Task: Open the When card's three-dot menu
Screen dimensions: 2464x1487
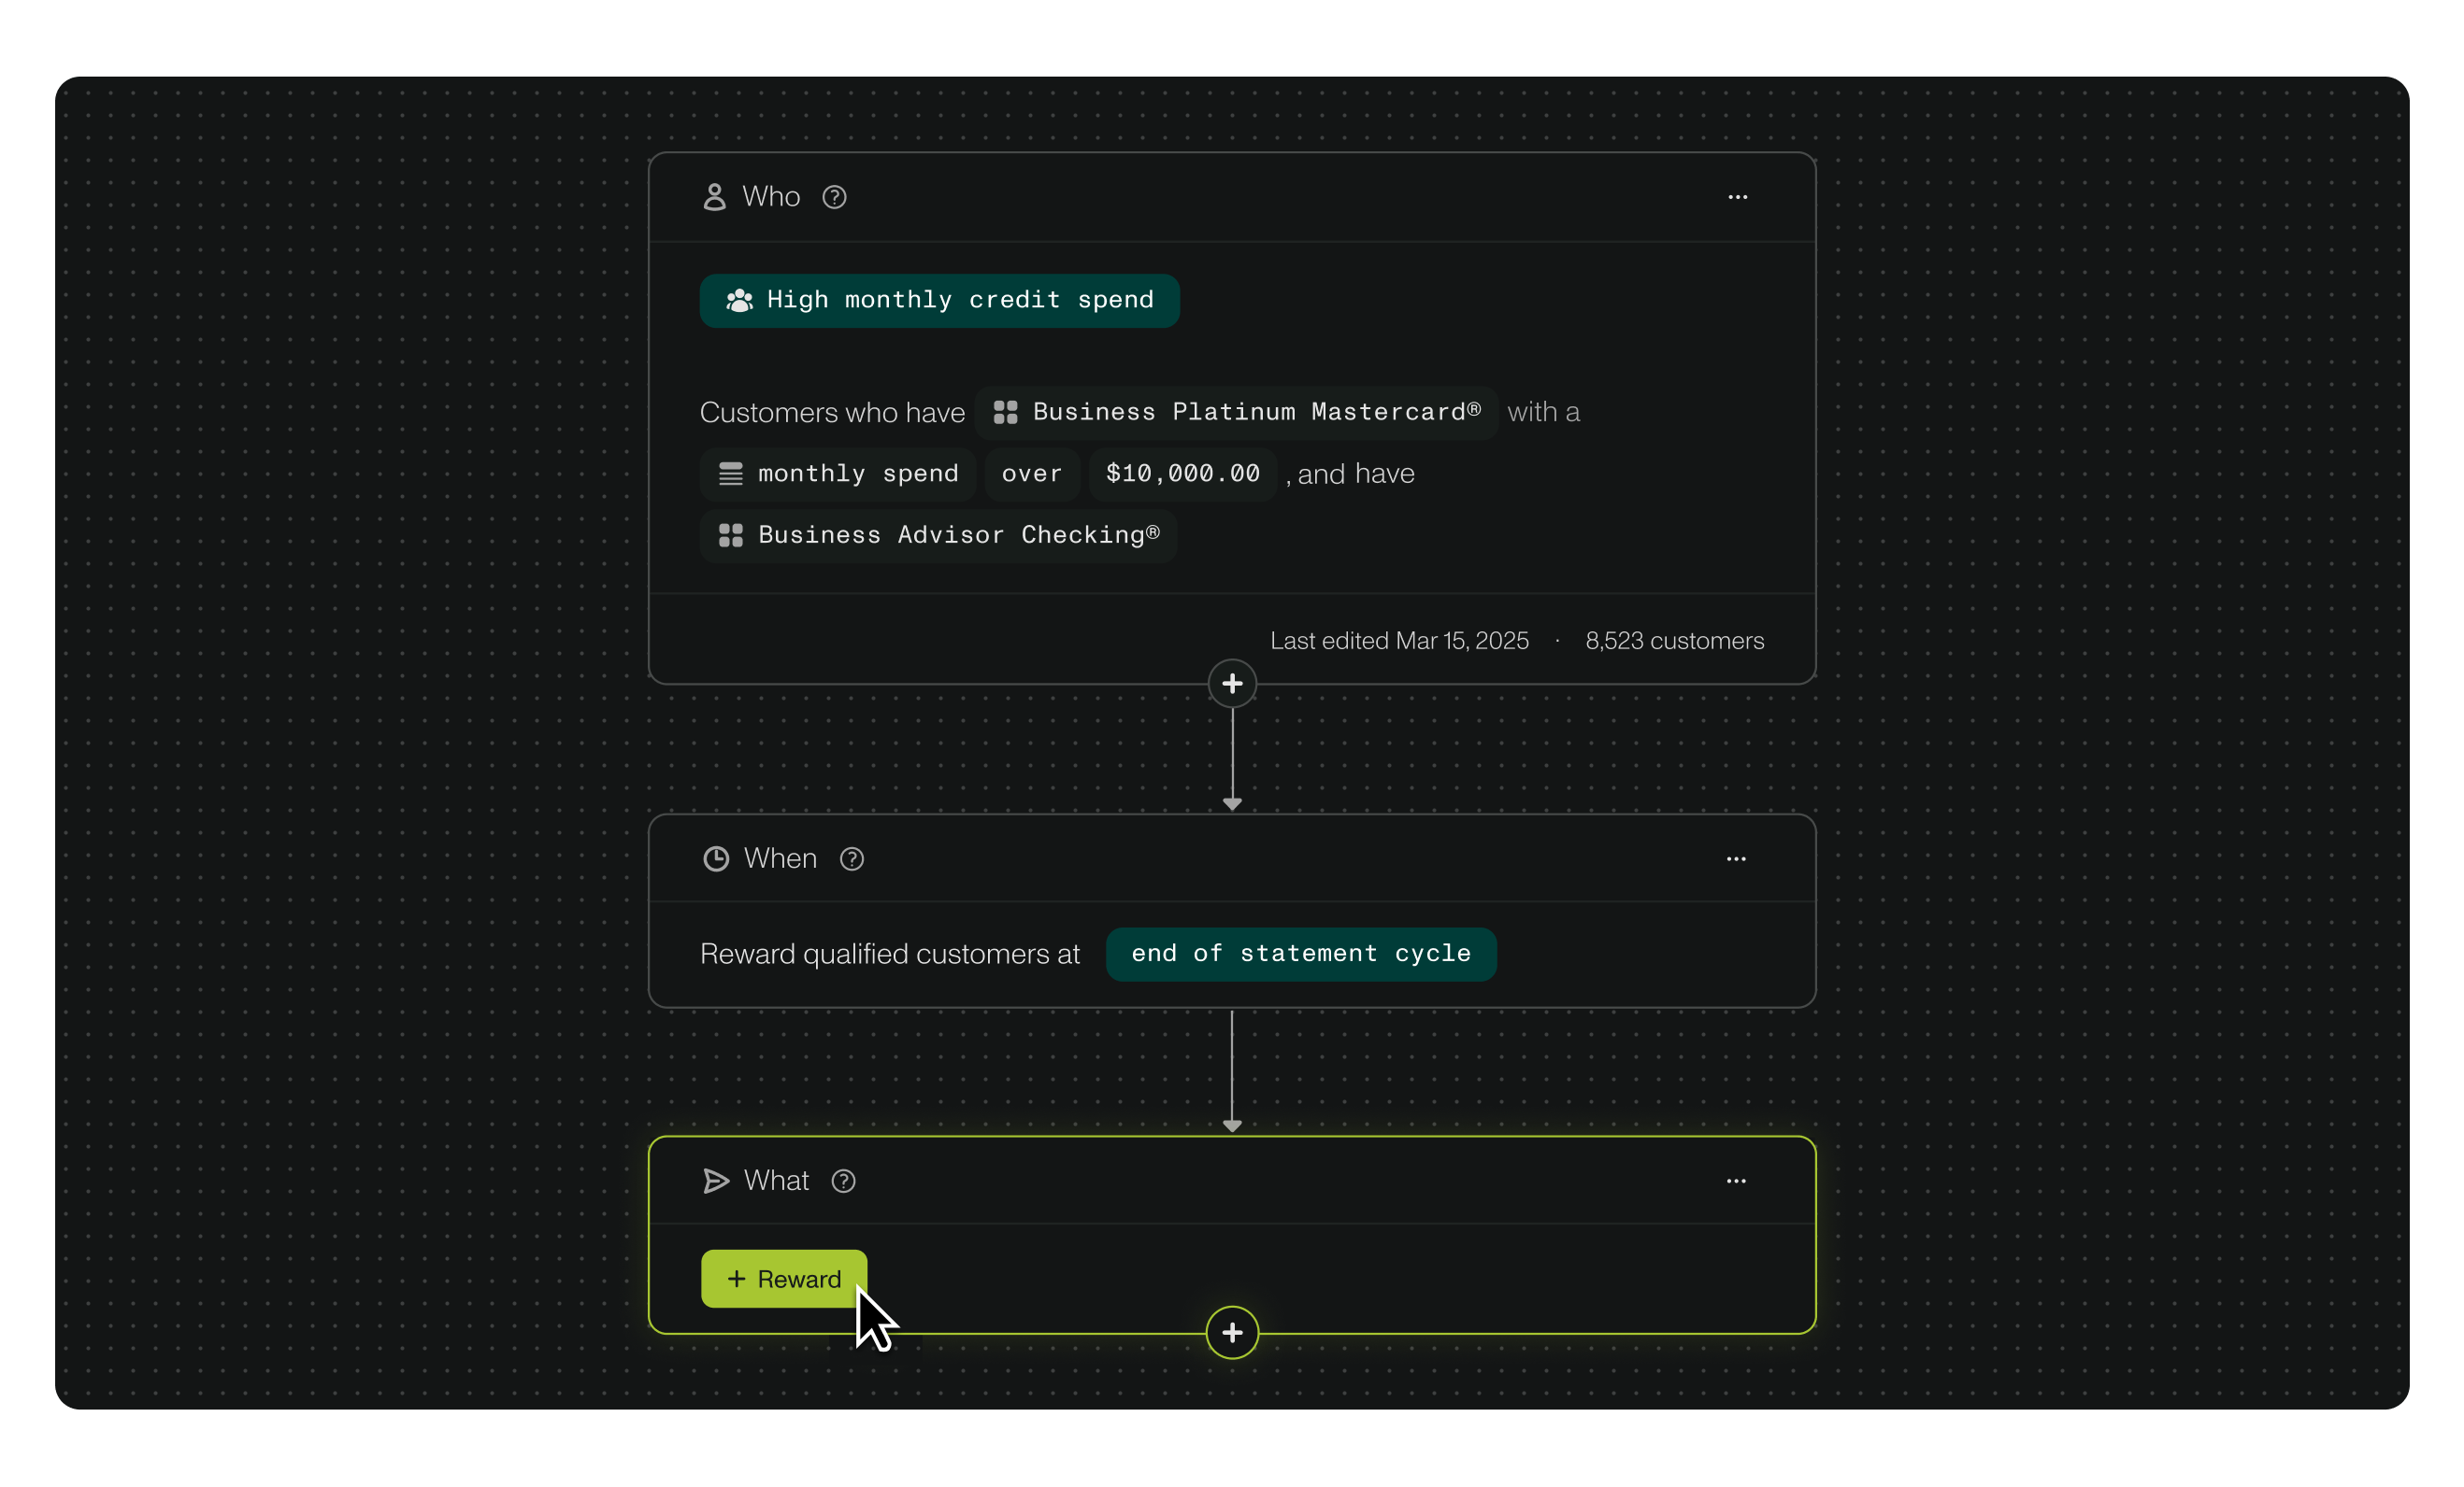Action: 1735,858
